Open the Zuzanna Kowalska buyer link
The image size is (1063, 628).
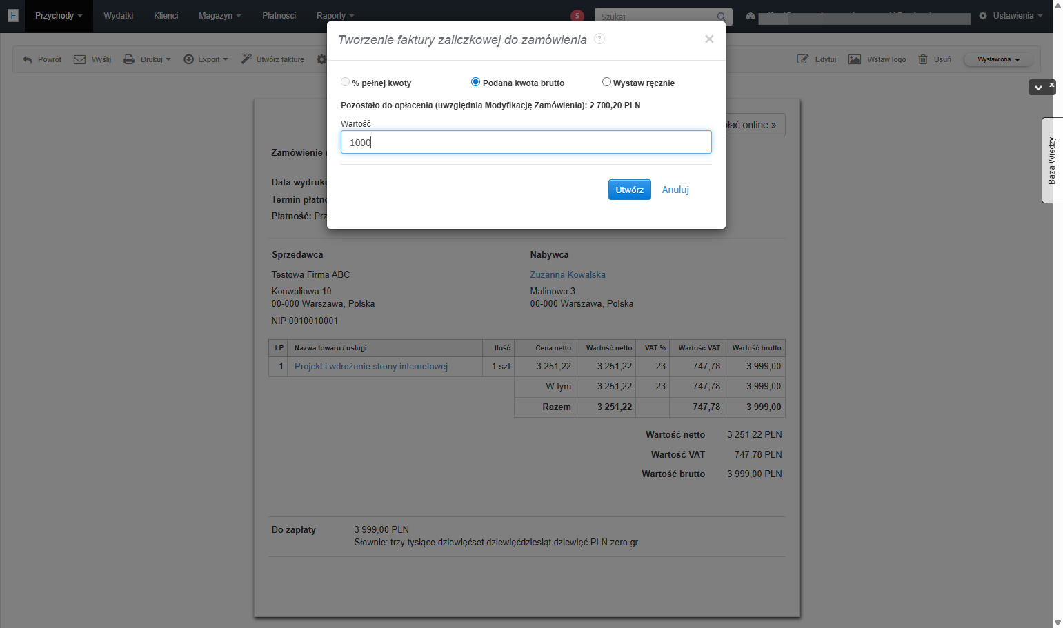click(568, 274)
